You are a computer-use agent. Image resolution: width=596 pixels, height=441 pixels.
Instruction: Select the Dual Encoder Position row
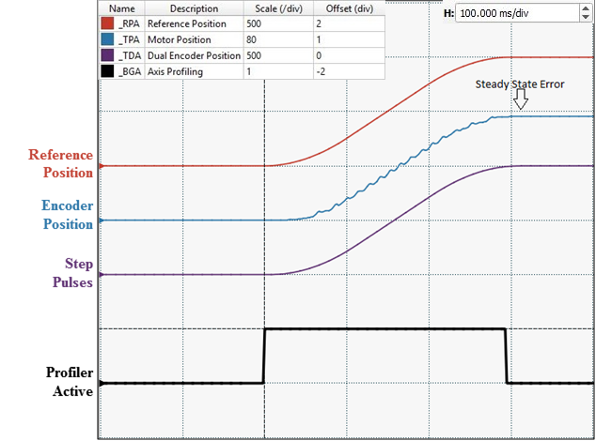pos(193,55)
